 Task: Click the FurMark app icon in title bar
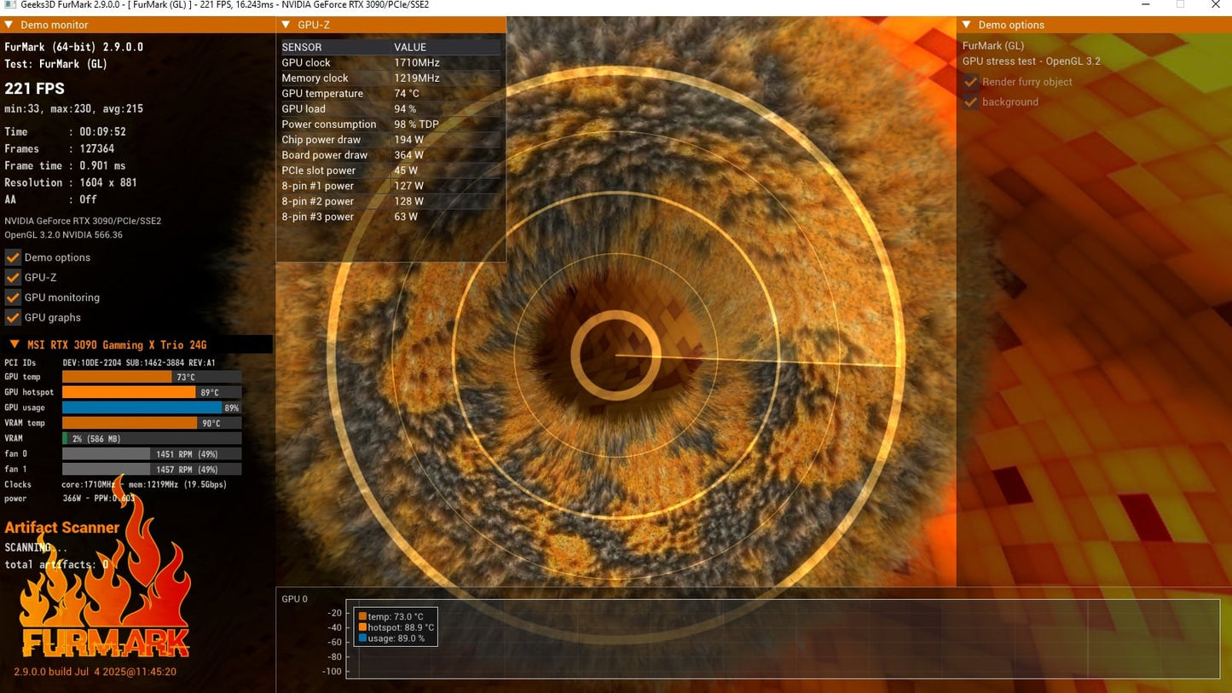tap(9, 5)
